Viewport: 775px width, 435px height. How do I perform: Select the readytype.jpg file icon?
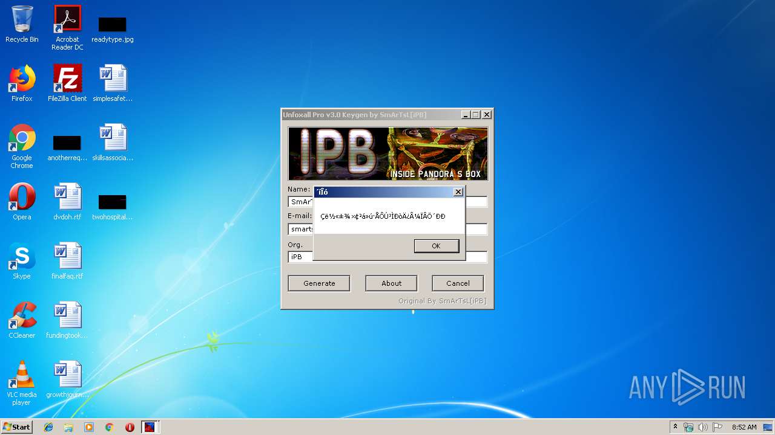(113, 29)
